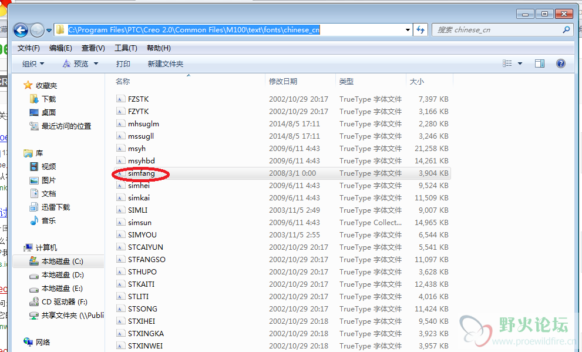
Task: Click the STCAIYUN font file icon
Action: click(x=120, y=247)
